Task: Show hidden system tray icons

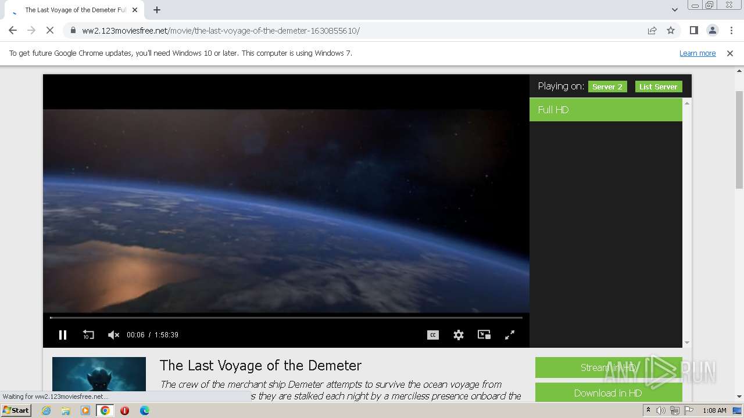Action: pyautogui.click(x=648, y=410)
